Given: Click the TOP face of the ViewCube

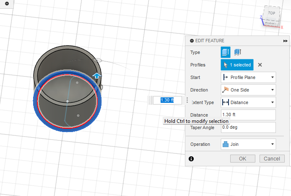Looking at the screenshot, I should [272, 13].
